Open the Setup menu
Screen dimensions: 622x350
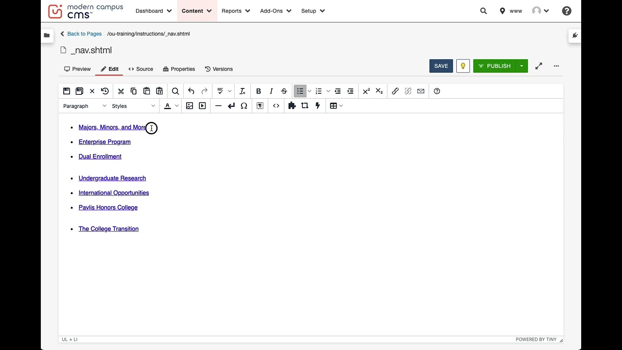(313, 11)
